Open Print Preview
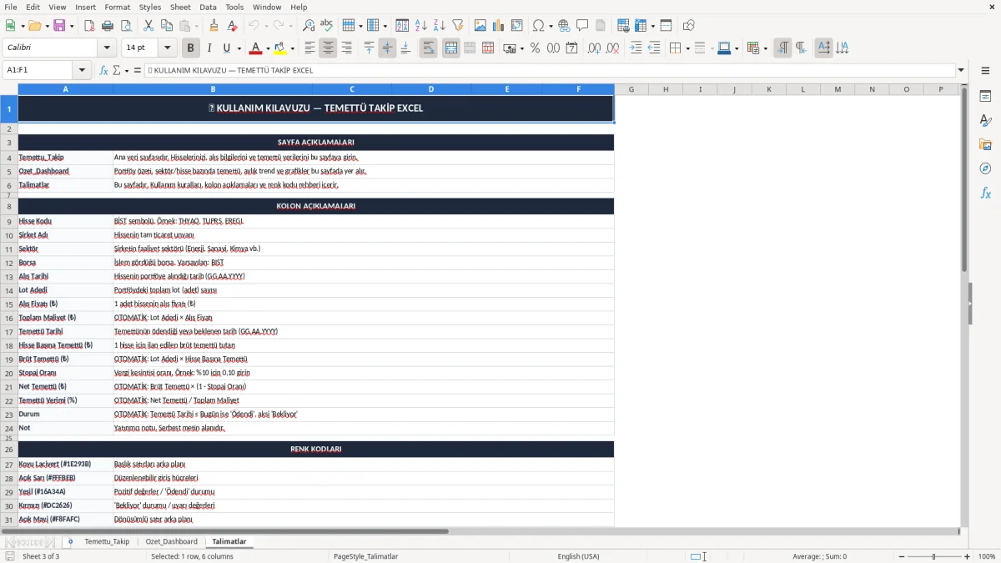 125,26
